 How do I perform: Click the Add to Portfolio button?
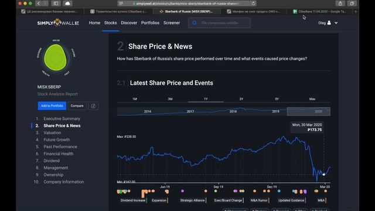pos(52,105)
